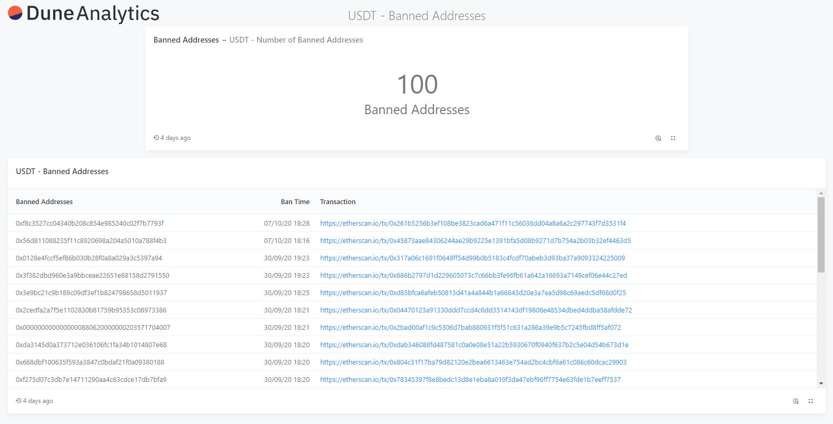
Task: Open fullscreen for the counter widget
Action: pyautogui.click(x=673, y=138)
